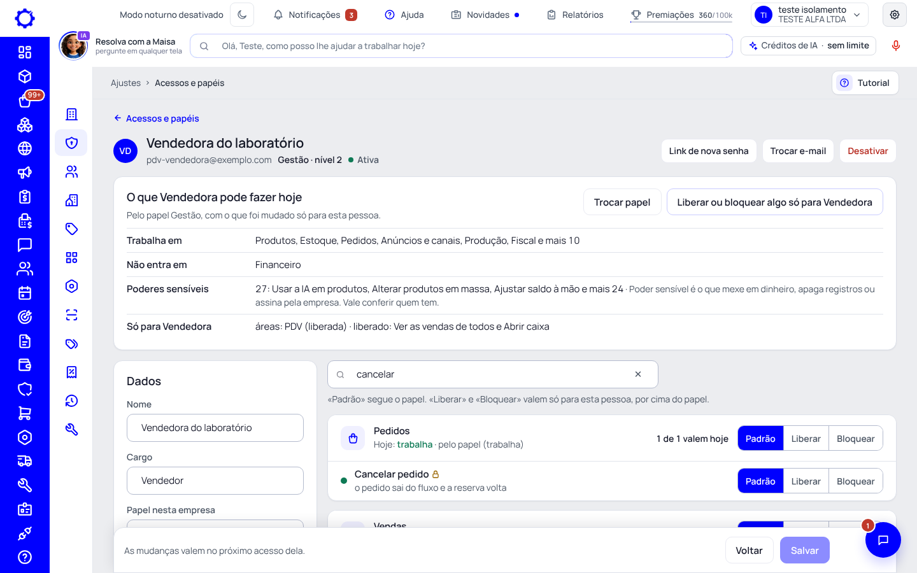This screenshot has width=917, height=573.
Task: Open the cube icon in the blue sidebar
Action: [x=25, y=76]
